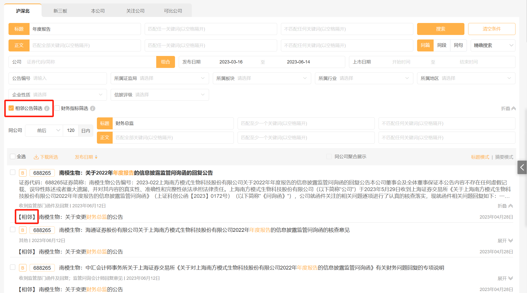The image size is (527, 293).
Task: Click the 发布日期 start date 2023-03-16
Action: (x=231, y=62)
